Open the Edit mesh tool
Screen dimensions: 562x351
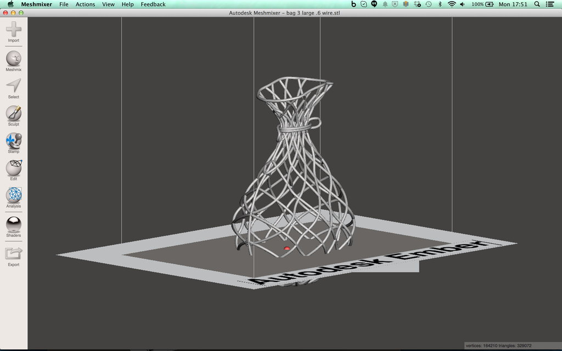click(x=14, y=168)
